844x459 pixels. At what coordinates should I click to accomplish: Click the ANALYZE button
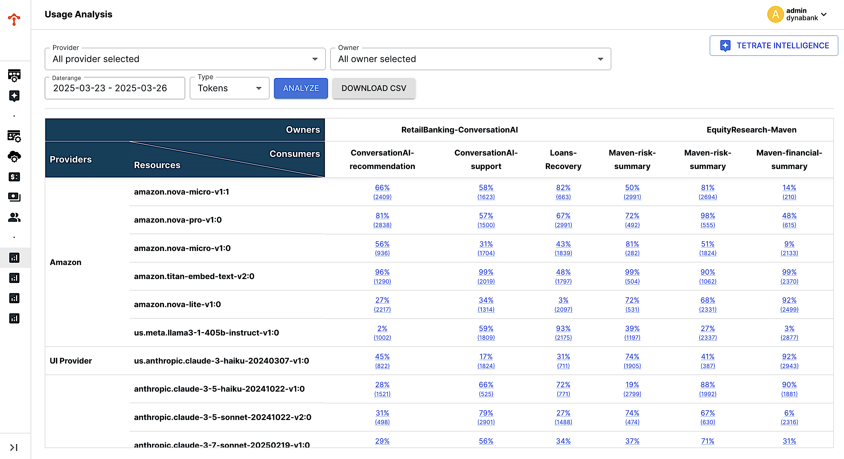[300, 88]
